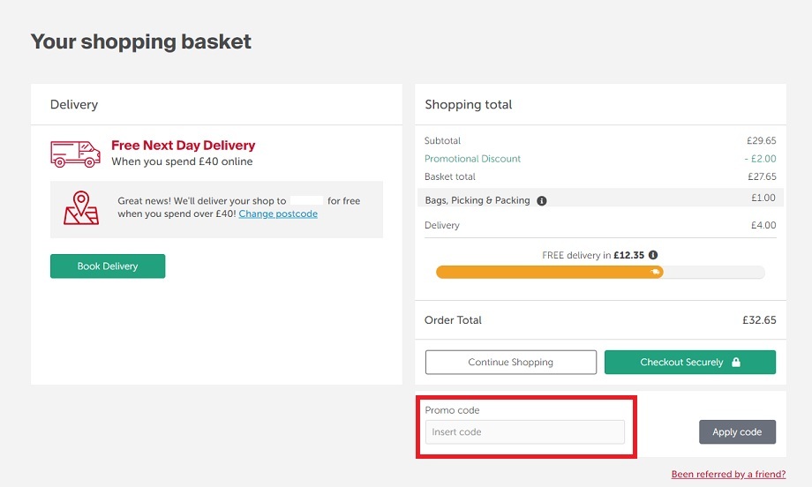Click Continue Shopping button
The image size is (812, 487).
click(511, 363)
